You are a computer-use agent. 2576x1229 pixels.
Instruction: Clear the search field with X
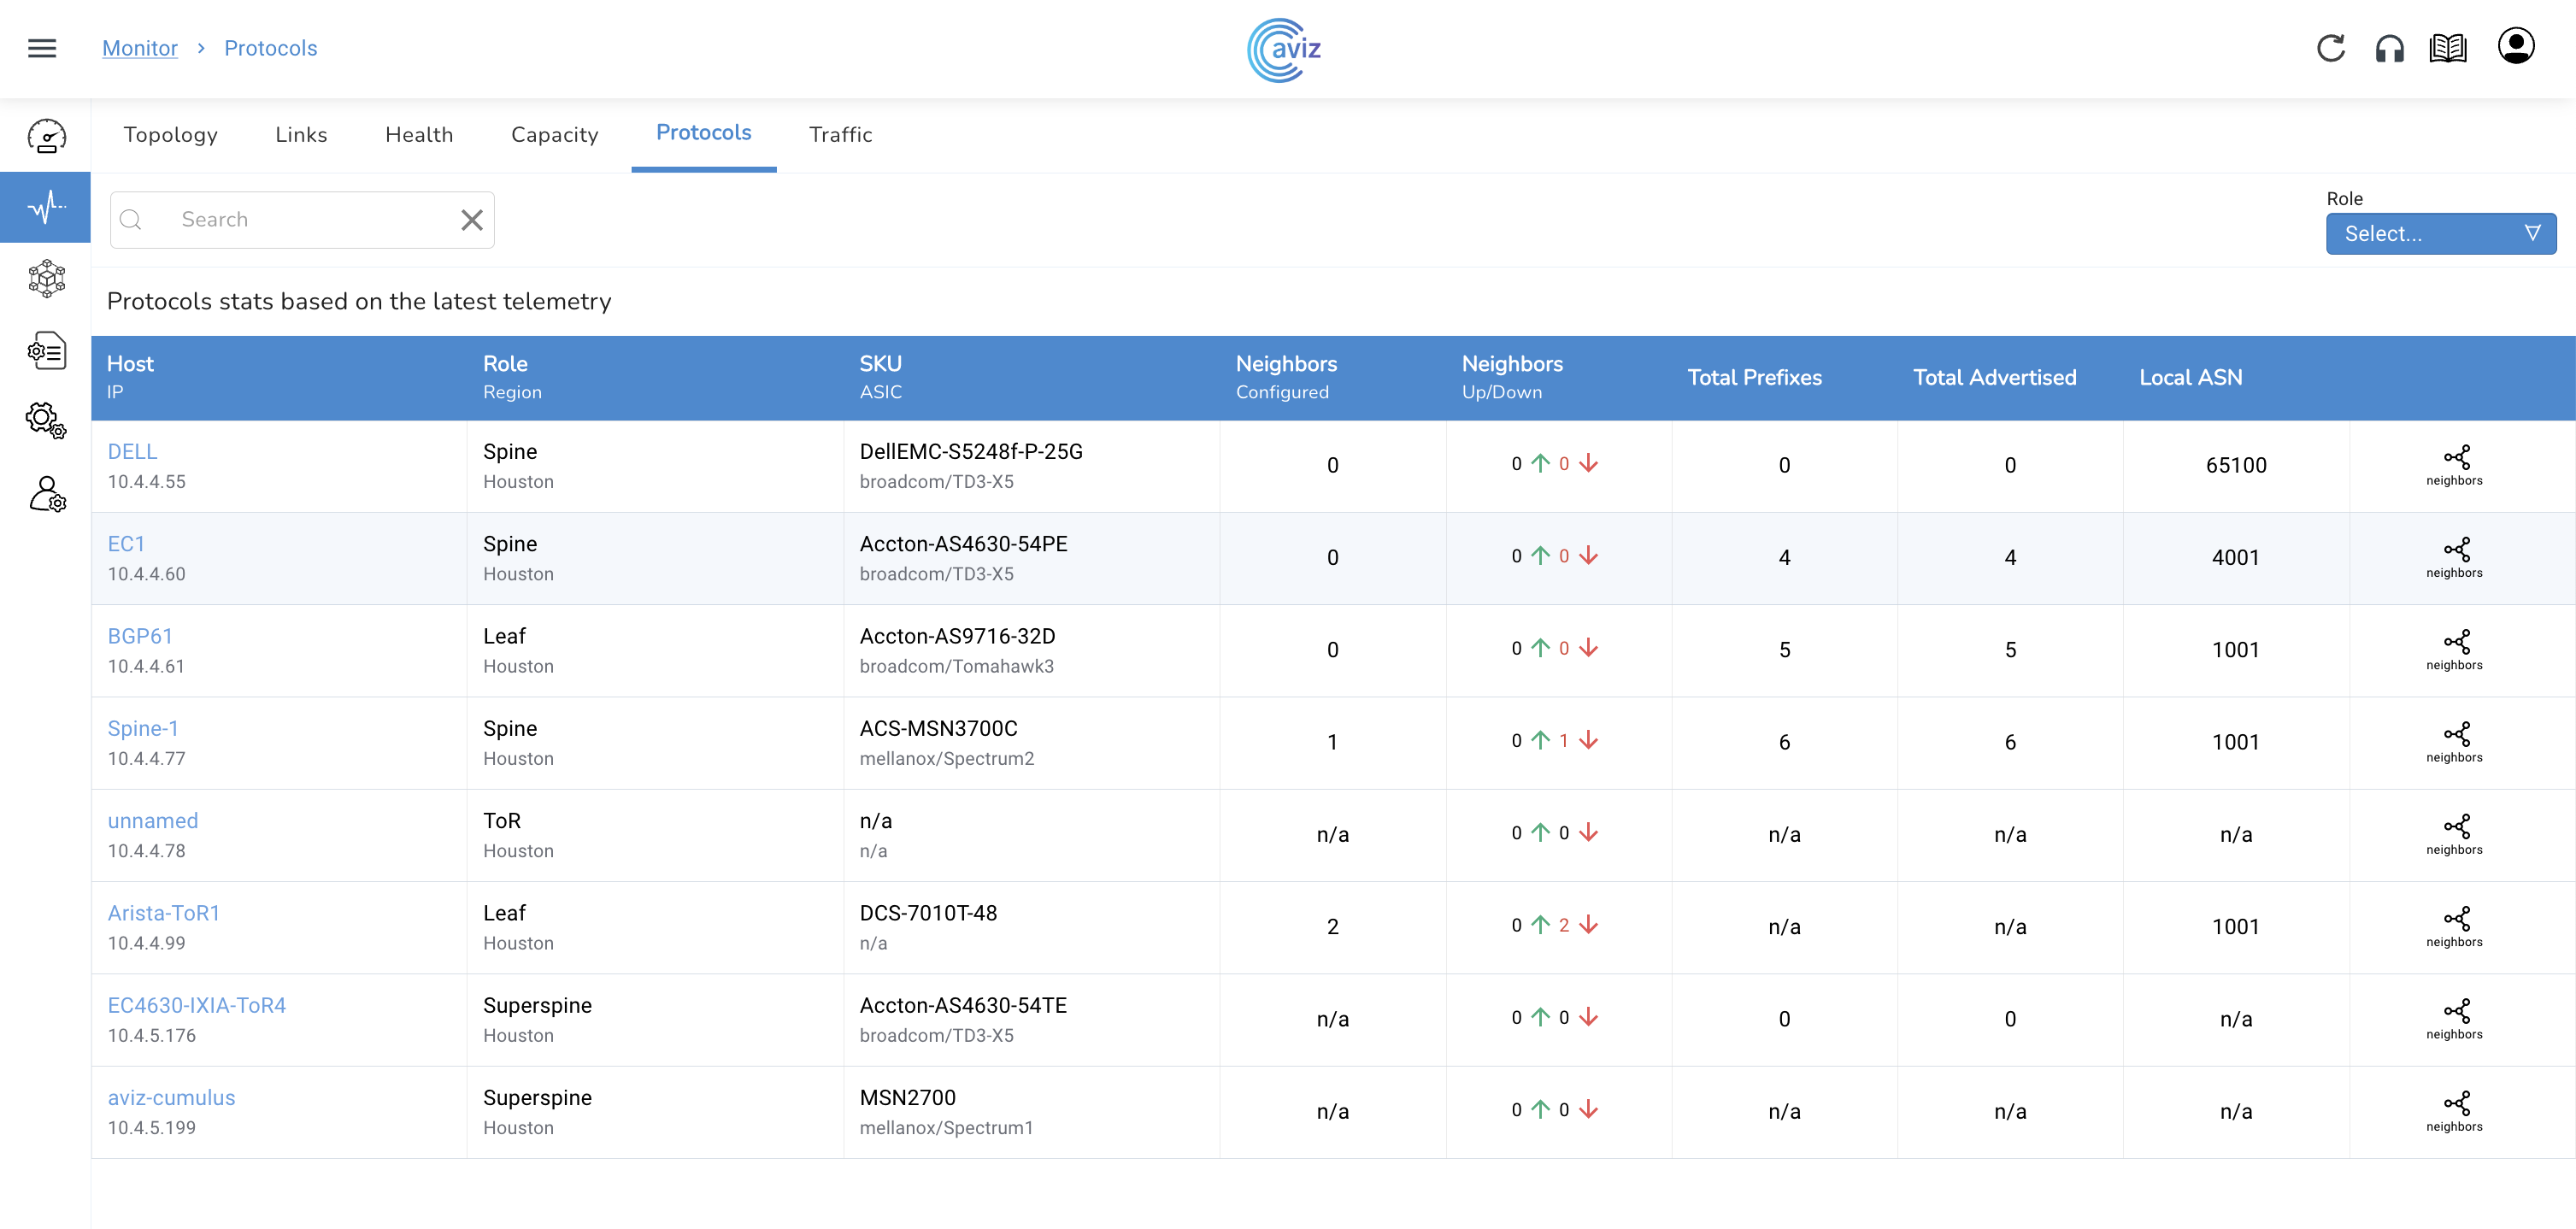[x=472, y=220]
